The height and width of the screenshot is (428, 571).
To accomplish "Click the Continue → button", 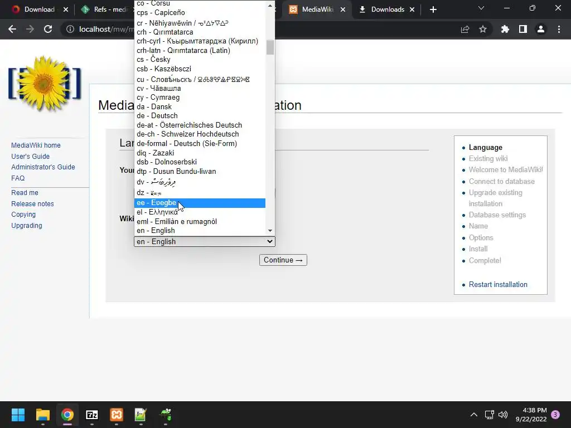I will tap(283, 260).
